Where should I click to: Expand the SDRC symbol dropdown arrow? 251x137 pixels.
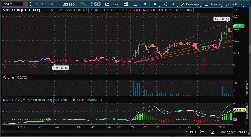coord(25,4)
